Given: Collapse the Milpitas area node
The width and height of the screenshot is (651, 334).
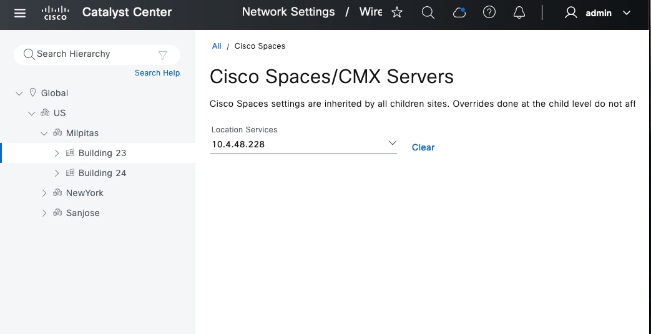Looking at the screenshot, I should 44,133.
